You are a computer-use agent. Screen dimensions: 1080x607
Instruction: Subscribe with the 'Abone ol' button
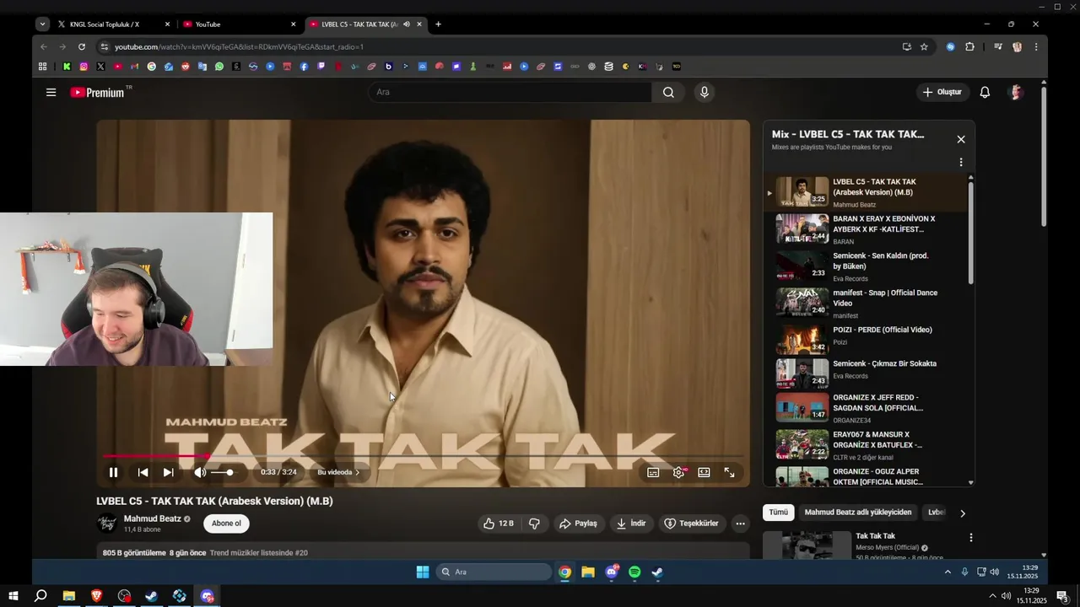(226, 524)
